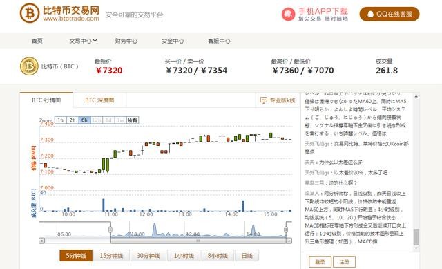Set chart zoom to 1h

click(x=60, y=120)
